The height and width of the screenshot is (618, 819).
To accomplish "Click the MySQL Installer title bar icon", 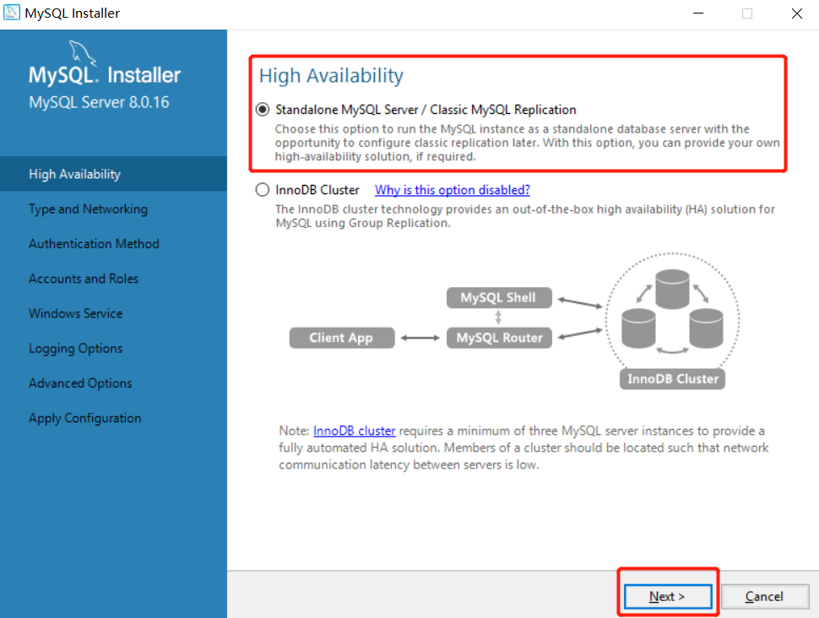I will [x=12, y=13].
